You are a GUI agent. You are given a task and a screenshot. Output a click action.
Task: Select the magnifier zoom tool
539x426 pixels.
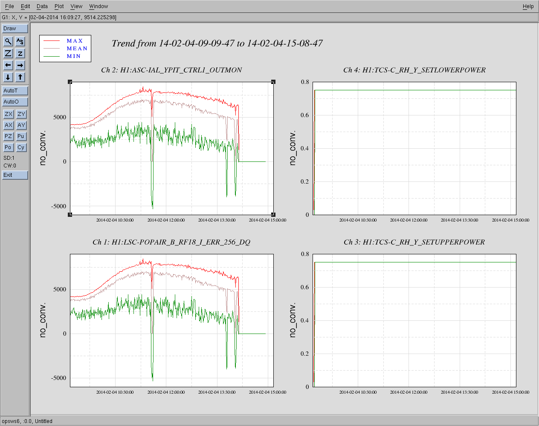click(x=8, y=41)
